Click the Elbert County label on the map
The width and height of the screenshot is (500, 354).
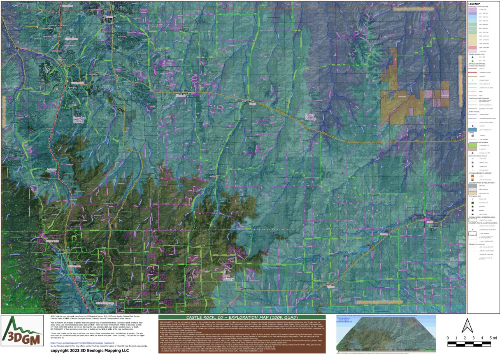[310, 116]
